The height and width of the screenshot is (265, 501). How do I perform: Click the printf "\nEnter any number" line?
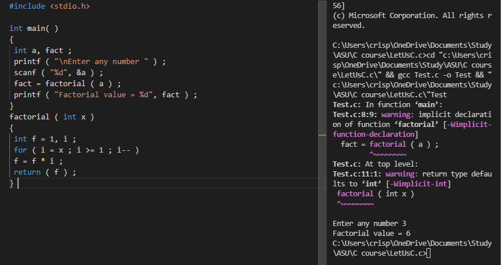pos(90,61)
